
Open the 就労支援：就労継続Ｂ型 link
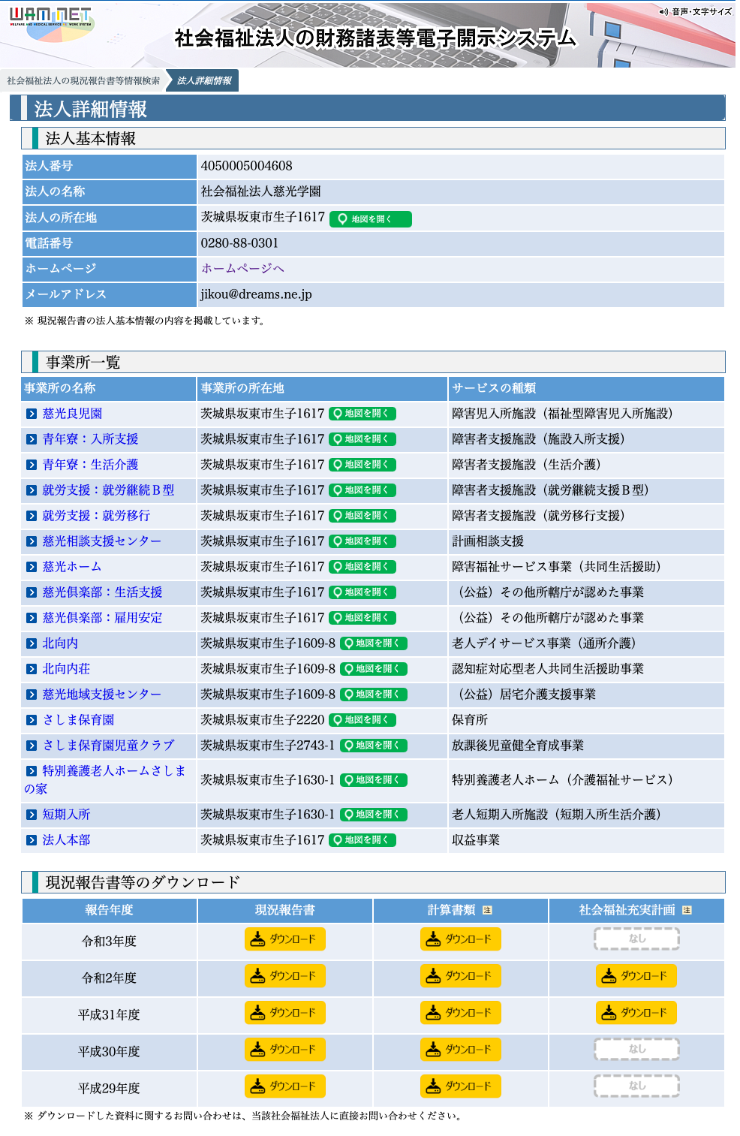(x=108, y=490)
